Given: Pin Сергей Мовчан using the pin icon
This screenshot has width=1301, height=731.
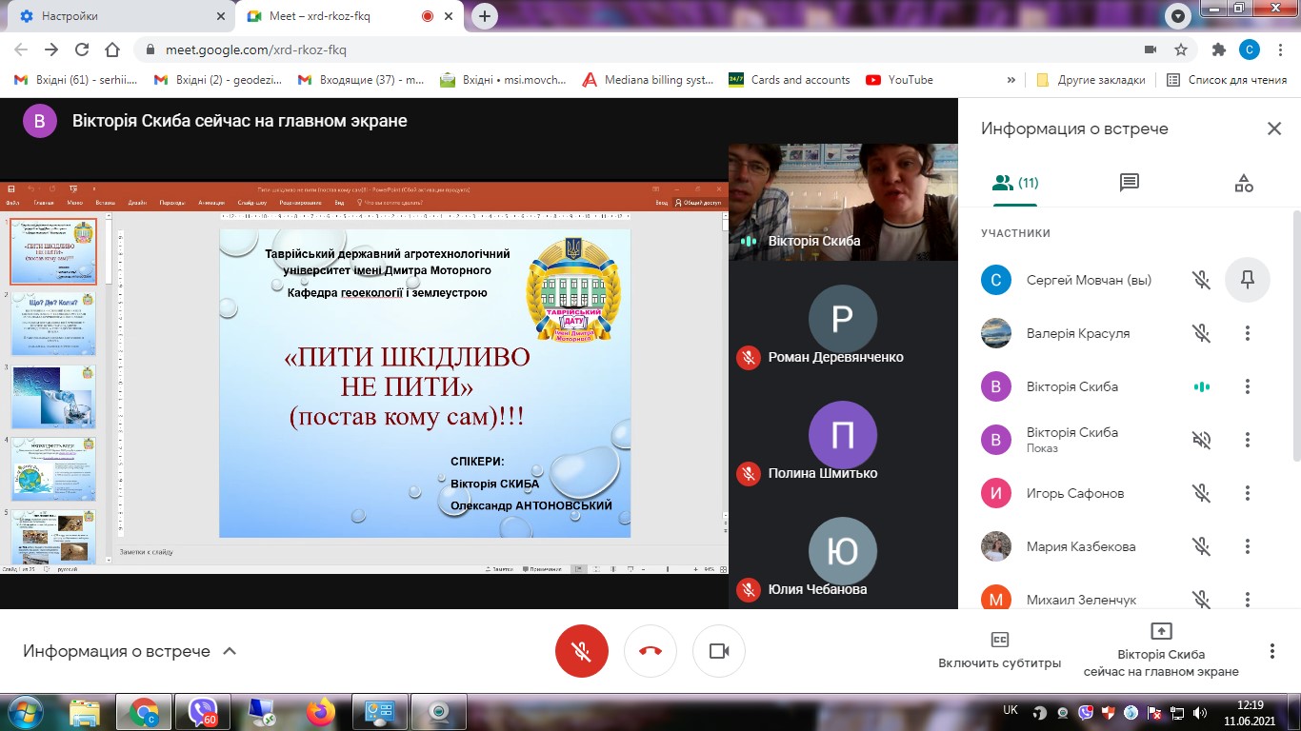Looking at the screenshot, I should point(1247,280).
